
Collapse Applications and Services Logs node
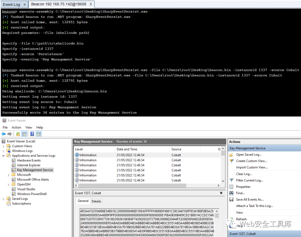pyautogui.click(x=3, y=156)
